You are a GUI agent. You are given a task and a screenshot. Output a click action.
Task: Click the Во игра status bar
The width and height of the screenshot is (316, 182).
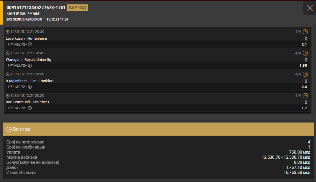coord(158,129)
